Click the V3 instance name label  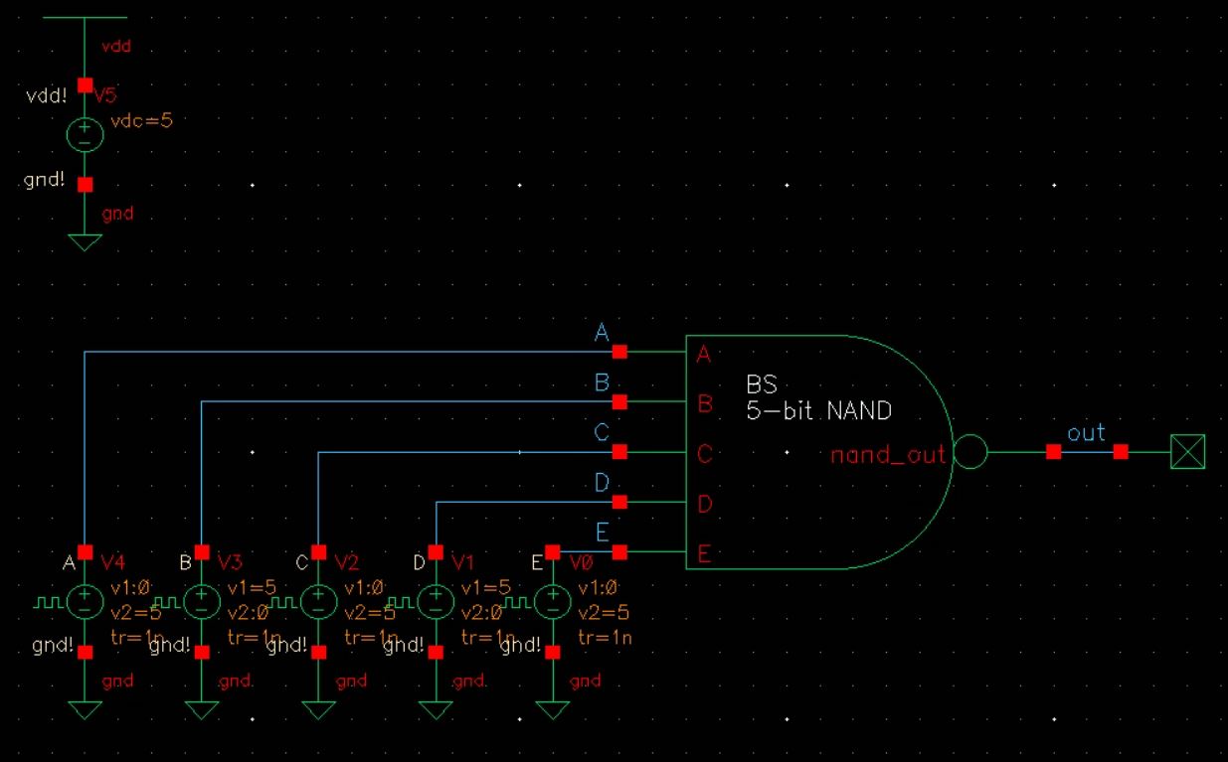pos(230,562)
